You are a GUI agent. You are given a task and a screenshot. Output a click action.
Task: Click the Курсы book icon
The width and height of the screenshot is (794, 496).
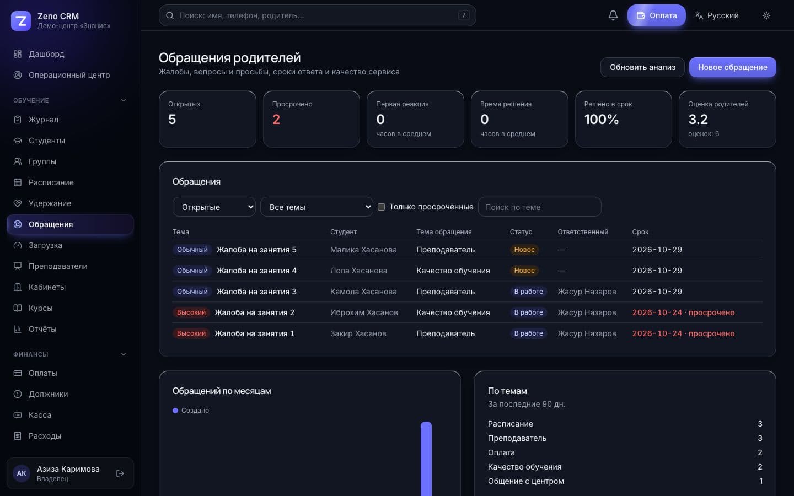[x=18, y=308]
